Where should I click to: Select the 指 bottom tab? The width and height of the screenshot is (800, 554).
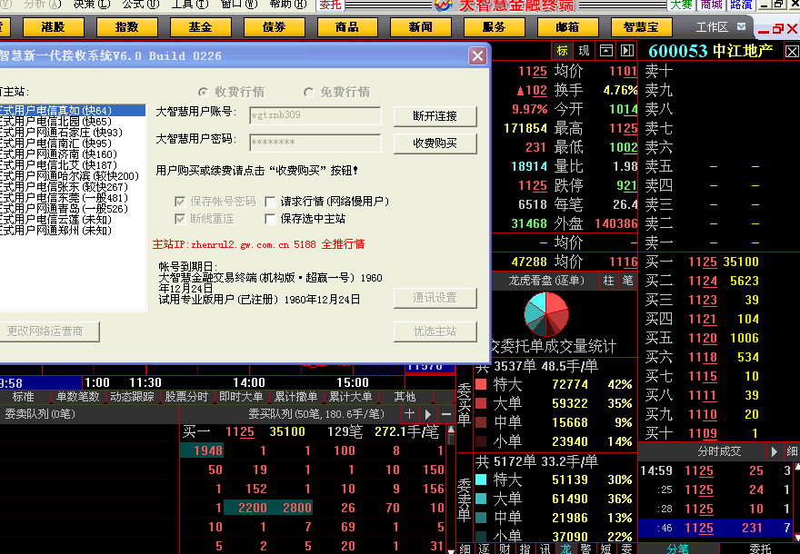[x=525, y=549]
